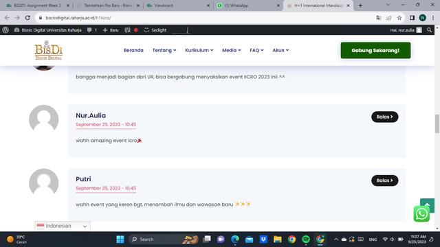440x247 pixels.
Task: Click Balas on Putri's comment
Action: 385,180
